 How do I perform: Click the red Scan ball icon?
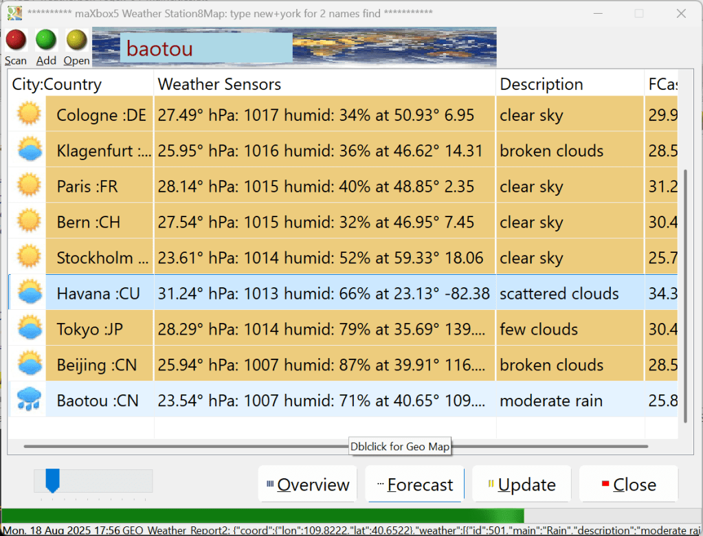pyautogui.click(x=16, y=41)
